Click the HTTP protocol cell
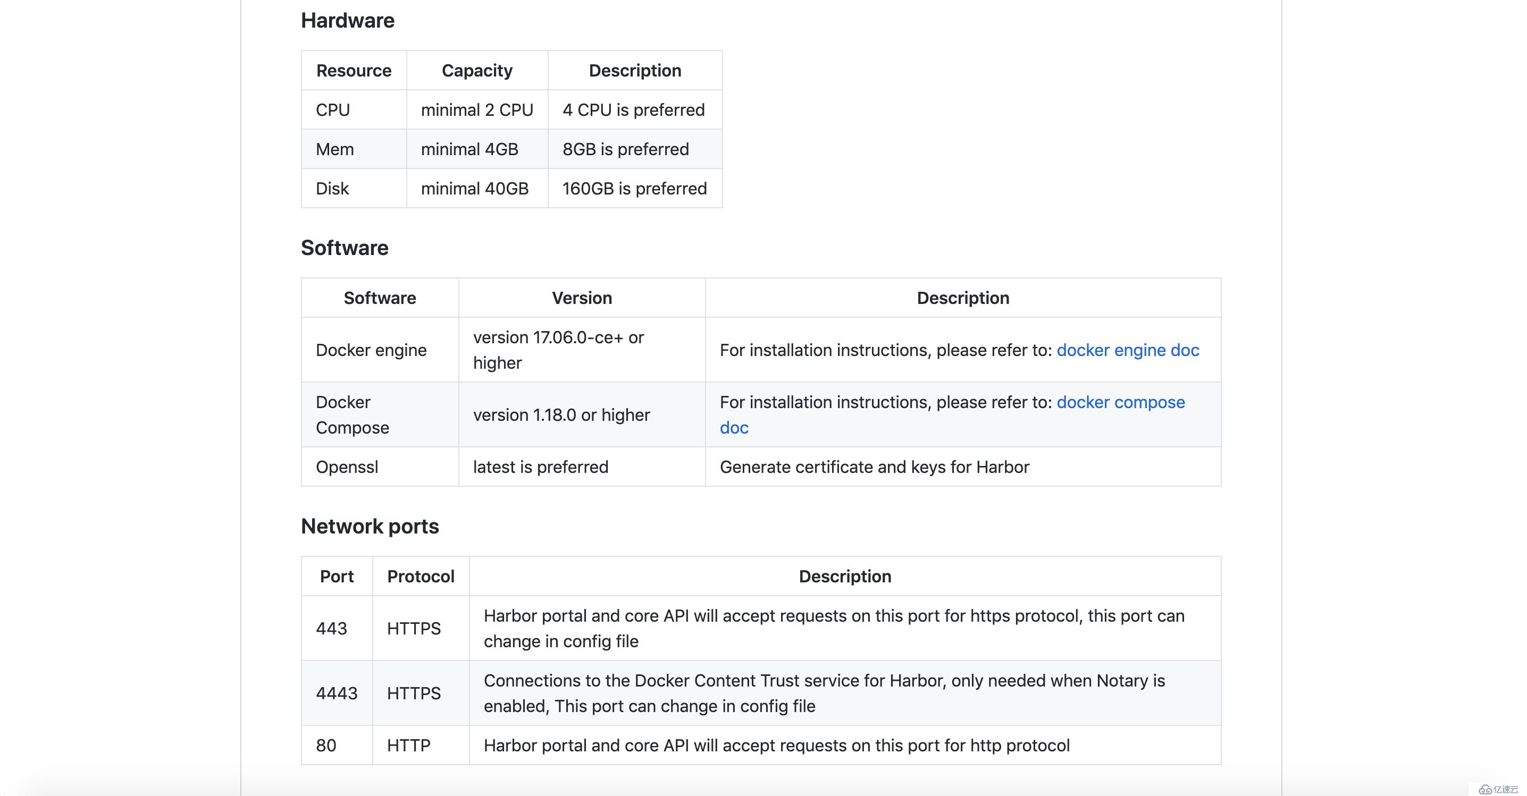 click(x=421, y=745)
